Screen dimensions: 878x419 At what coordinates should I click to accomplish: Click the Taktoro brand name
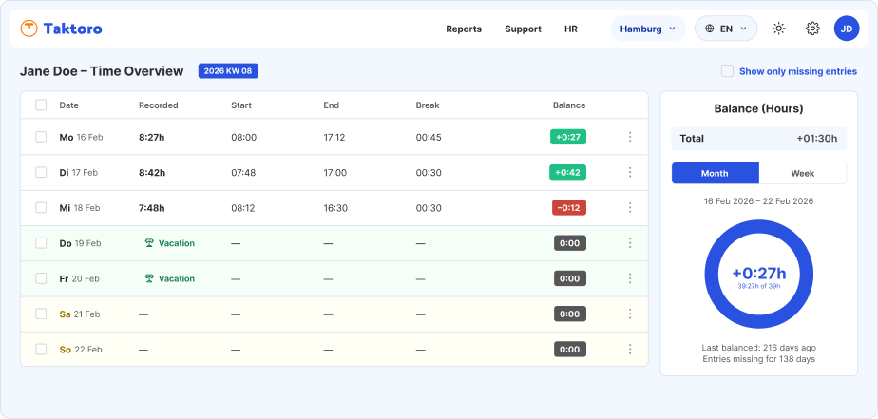73,29
